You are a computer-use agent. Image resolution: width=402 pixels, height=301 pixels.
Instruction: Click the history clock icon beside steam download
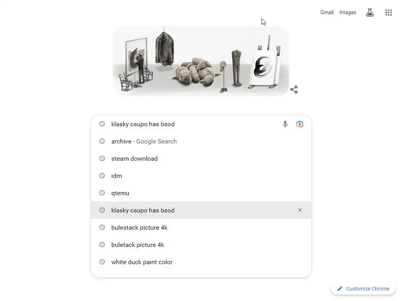(x=102, y=158)
